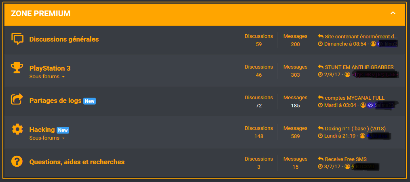Open Doxing n°1 ( base ) (2018) thread
The height and width of the screenshot is (182, 410).
(x=355, y=129)
